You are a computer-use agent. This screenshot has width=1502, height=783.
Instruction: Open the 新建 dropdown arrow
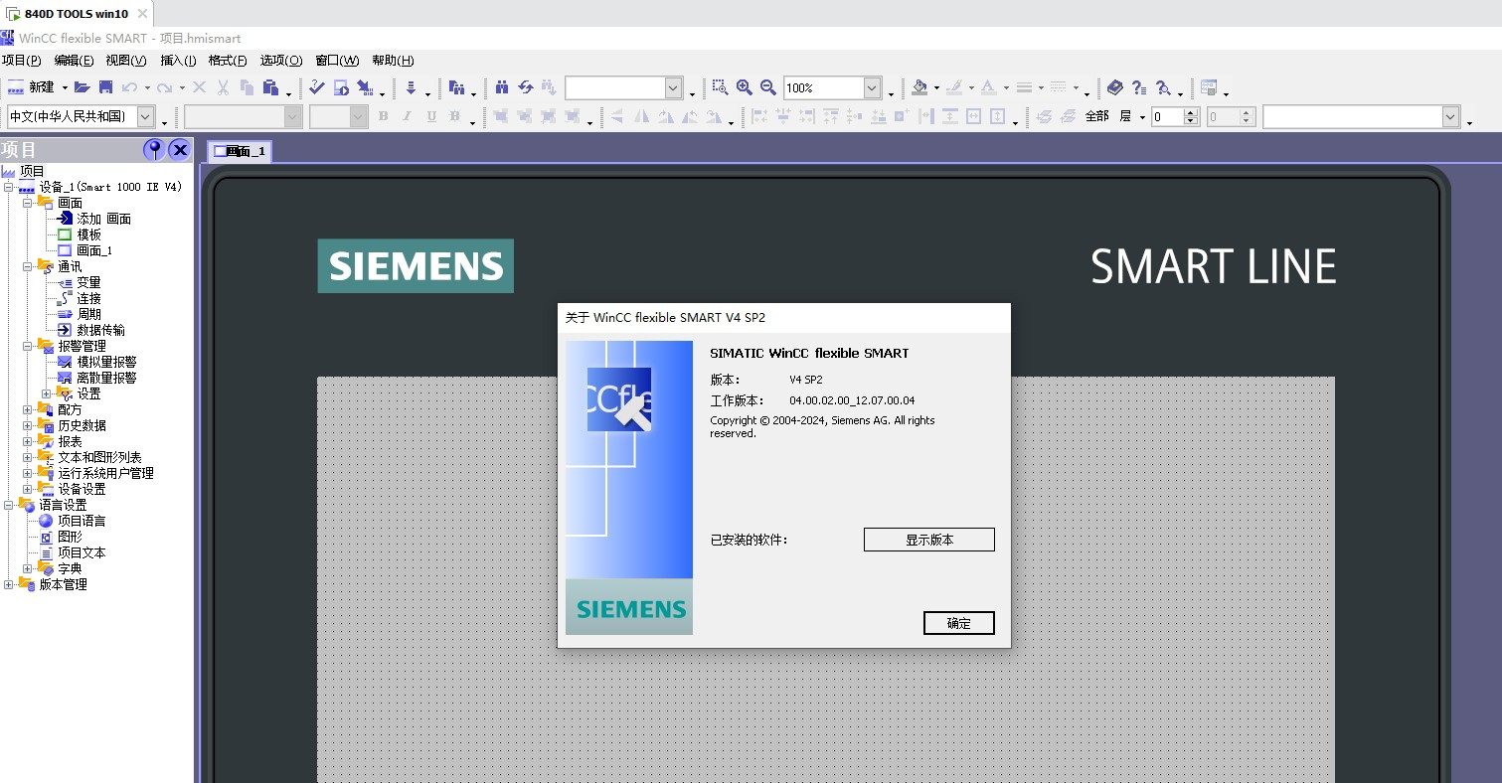[65, 87]
